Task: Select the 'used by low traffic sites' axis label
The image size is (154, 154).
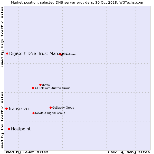Action: tap(2, 120)
